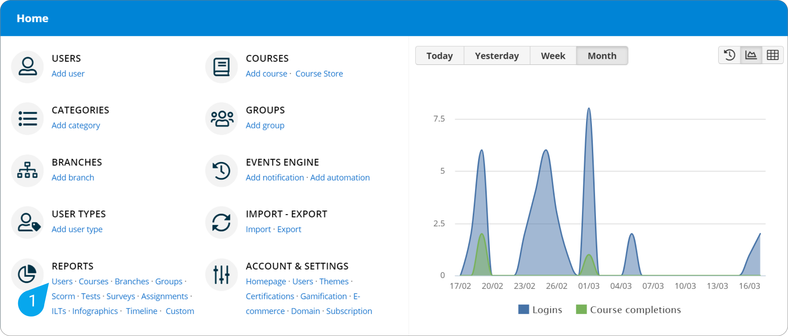Toggle the Course completions legend swatch
This screenshot has width=788, height=336.
click(x=581, y=309)
